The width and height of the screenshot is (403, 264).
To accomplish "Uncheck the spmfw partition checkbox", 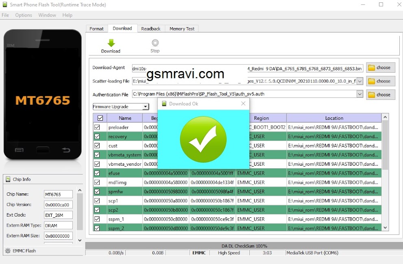I will (97, 192).
